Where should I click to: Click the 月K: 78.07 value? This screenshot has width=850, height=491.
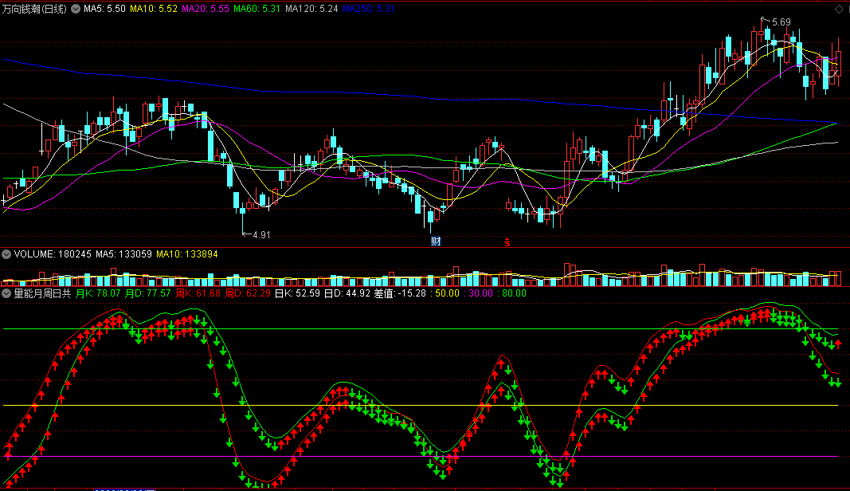pyautogui.click(x=97, y=293)
